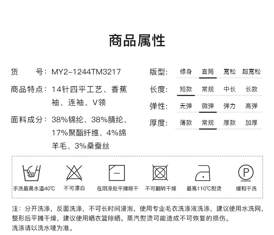Choose the 超宽松 fit option
Screen dimensions: 274x235
tap(251, 72)
